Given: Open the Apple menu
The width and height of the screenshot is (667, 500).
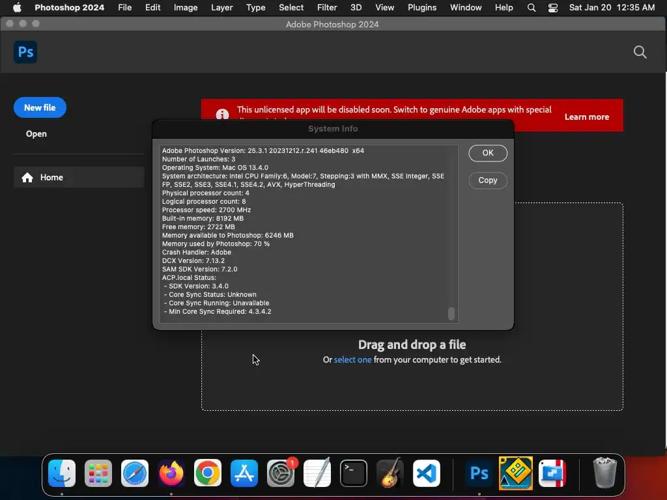Looking at the screenshot, I should click(17, 8).
